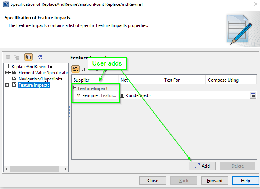Image resolution: width=260 pixels, height=189 pixels.
Task: Select the ReplaceAndRewire1= root tree item
Action: pyautogui.click(x=32, y=67)
